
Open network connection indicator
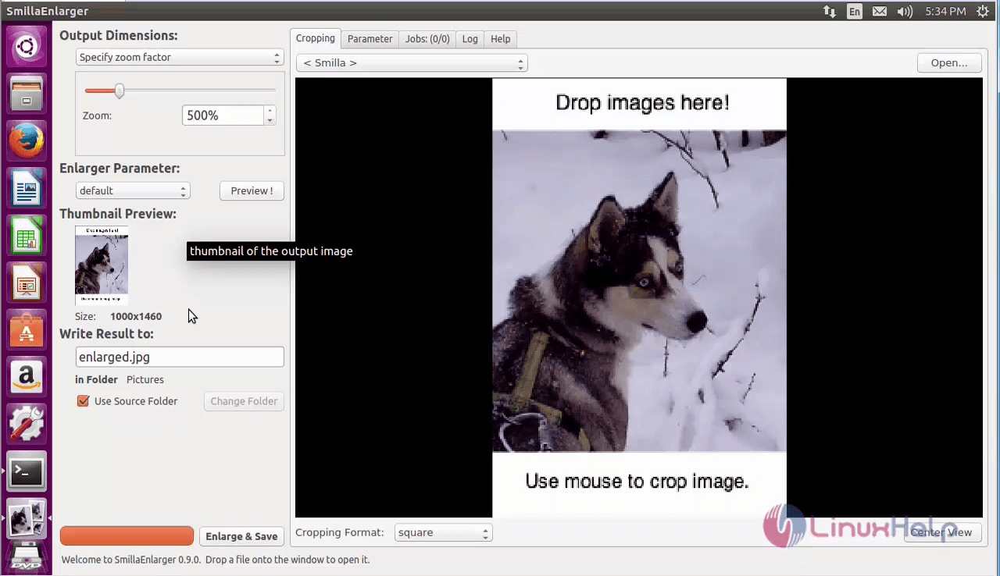tap(829, 11)
